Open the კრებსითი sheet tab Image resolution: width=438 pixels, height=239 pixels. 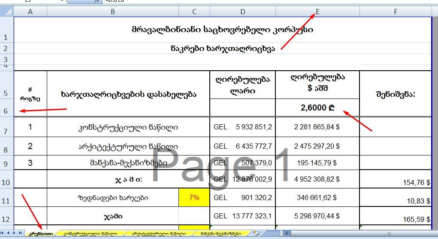pos(41,234)
